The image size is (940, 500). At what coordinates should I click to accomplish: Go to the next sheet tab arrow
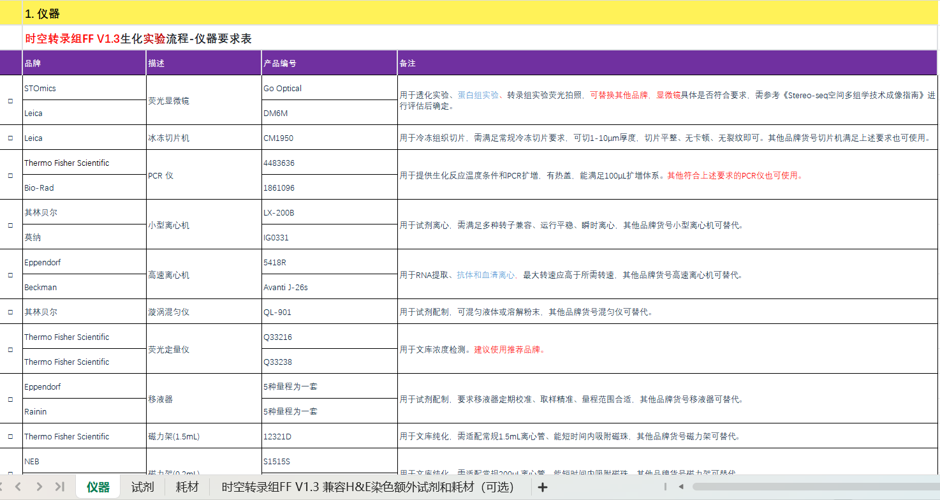(40, 487)
